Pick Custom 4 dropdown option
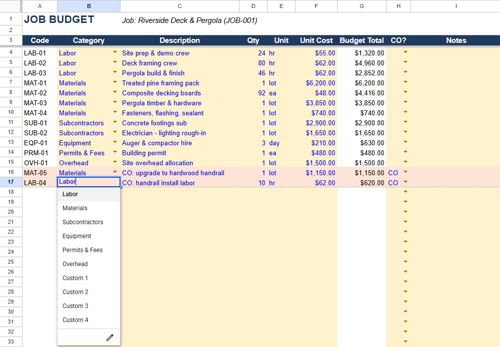The width and height of the screenshot is (500, 347). pyautogui.click(x=88, y=320)
